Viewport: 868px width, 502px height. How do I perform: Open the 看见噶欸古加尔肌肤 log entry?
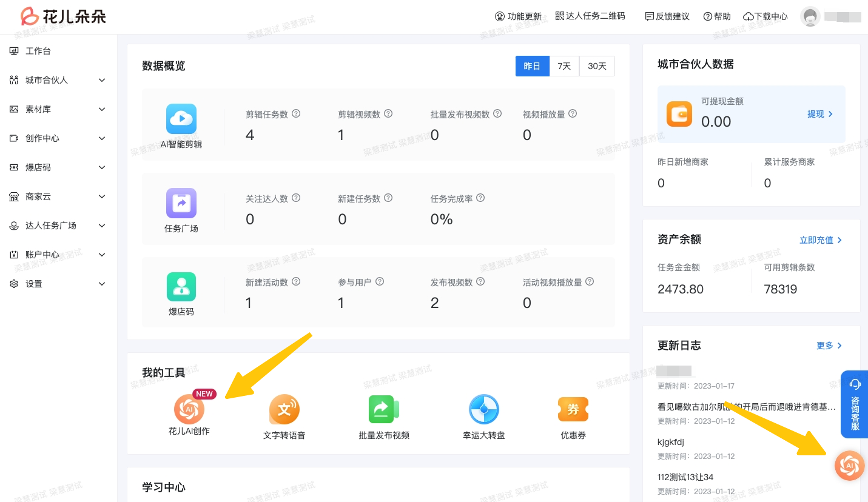(x=747, y=407)
